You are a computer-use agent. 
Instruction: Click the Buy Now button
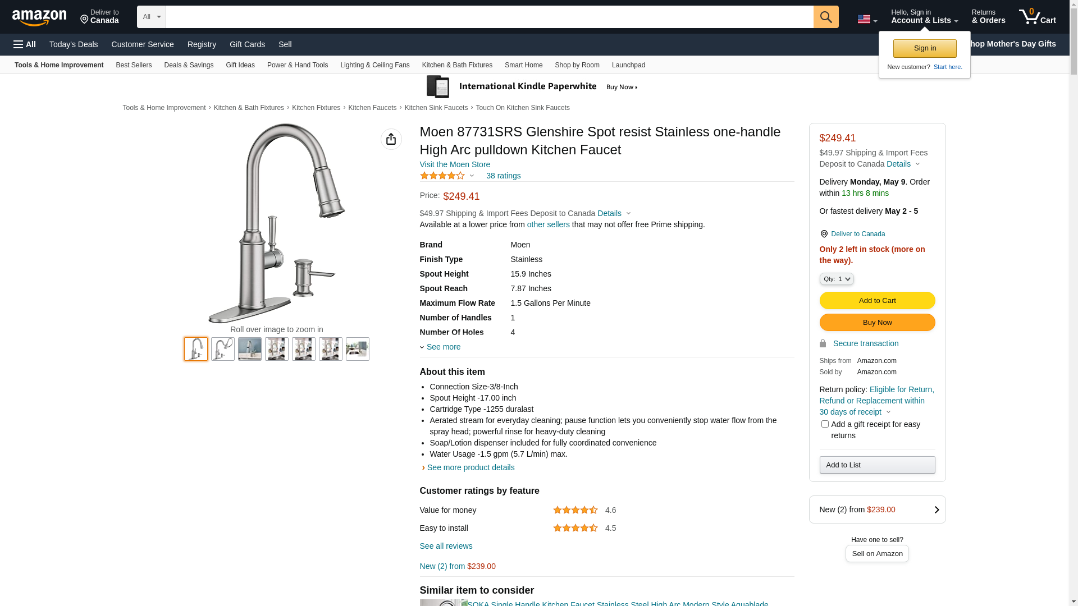click(877, 323)
